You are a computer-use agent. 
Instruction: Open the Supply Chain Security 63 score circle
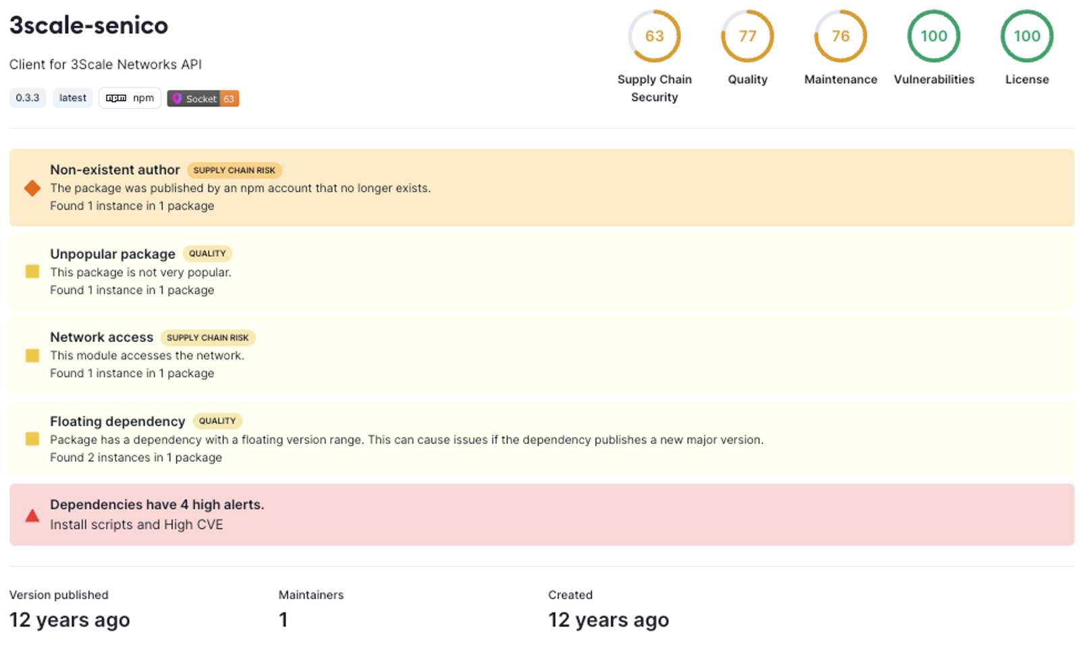pos(654,36)
